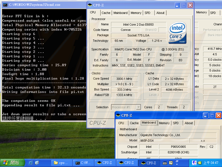Click the Intel Core 2 Duo logo
The image size is (222, 167).
coord(177,33)
